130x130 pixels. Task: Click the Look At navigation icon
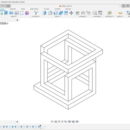[56, 122]
